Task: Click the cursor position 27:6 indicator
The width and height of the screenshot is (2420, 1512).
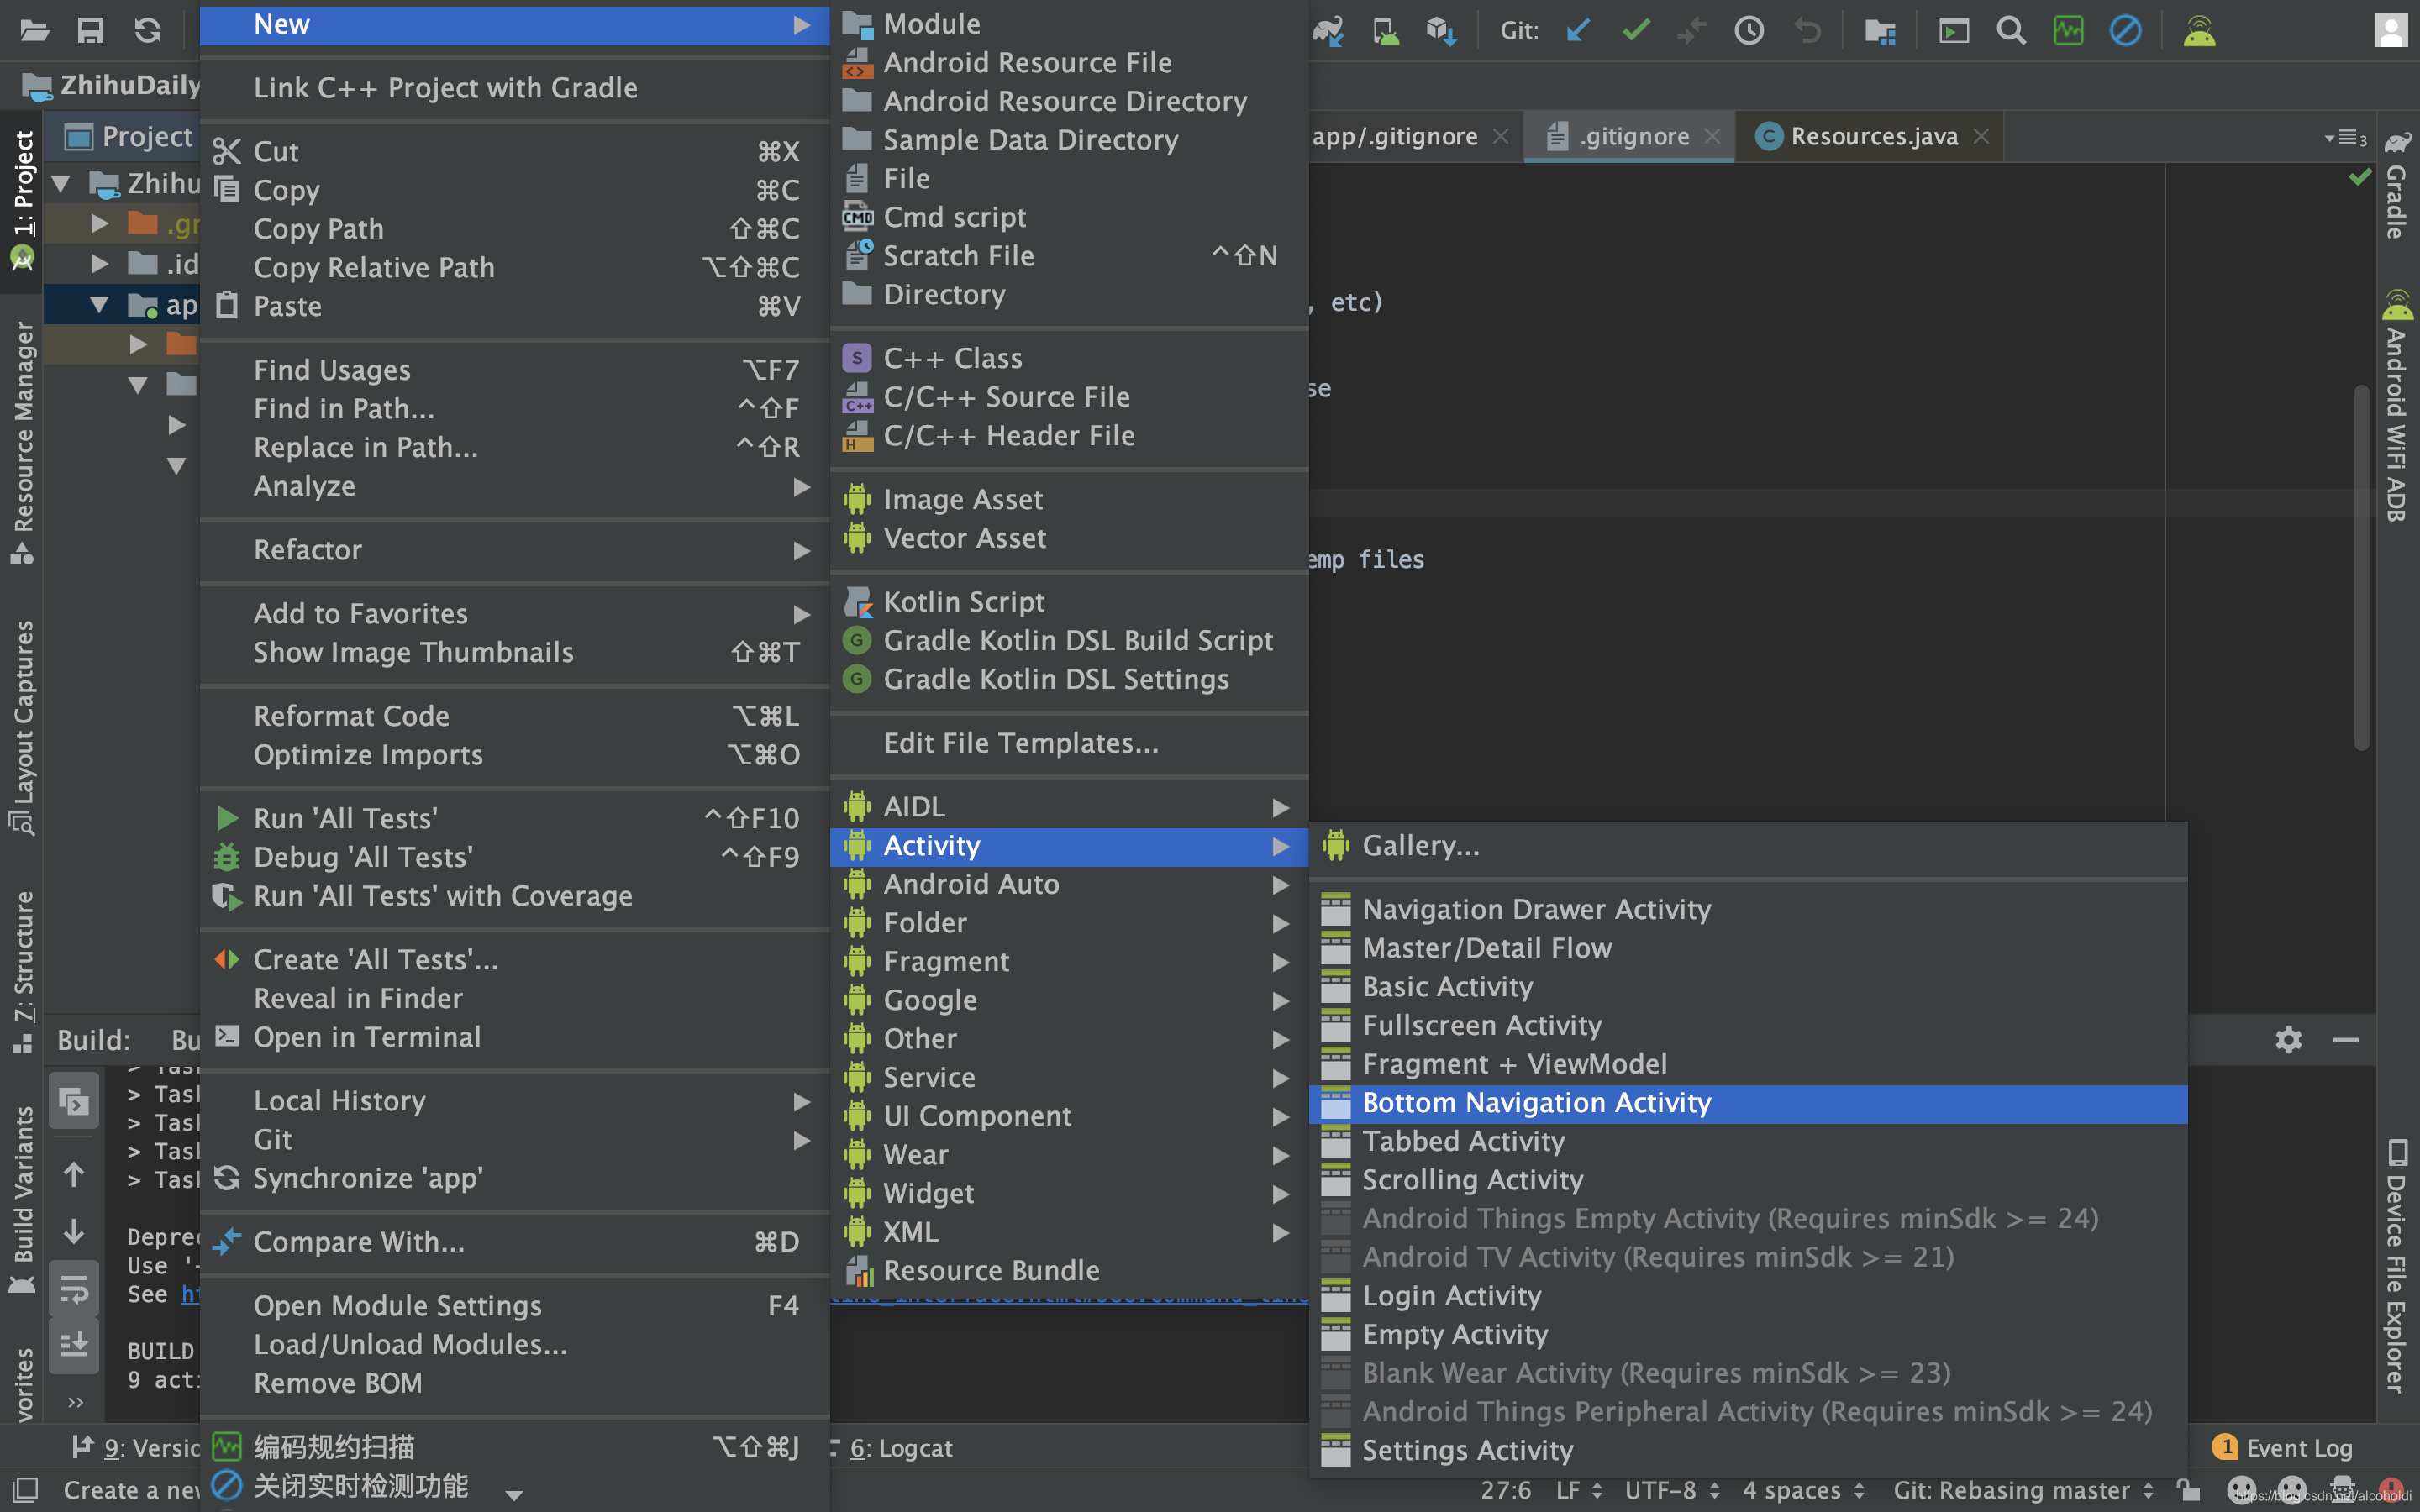Action: (1505, 1490)
